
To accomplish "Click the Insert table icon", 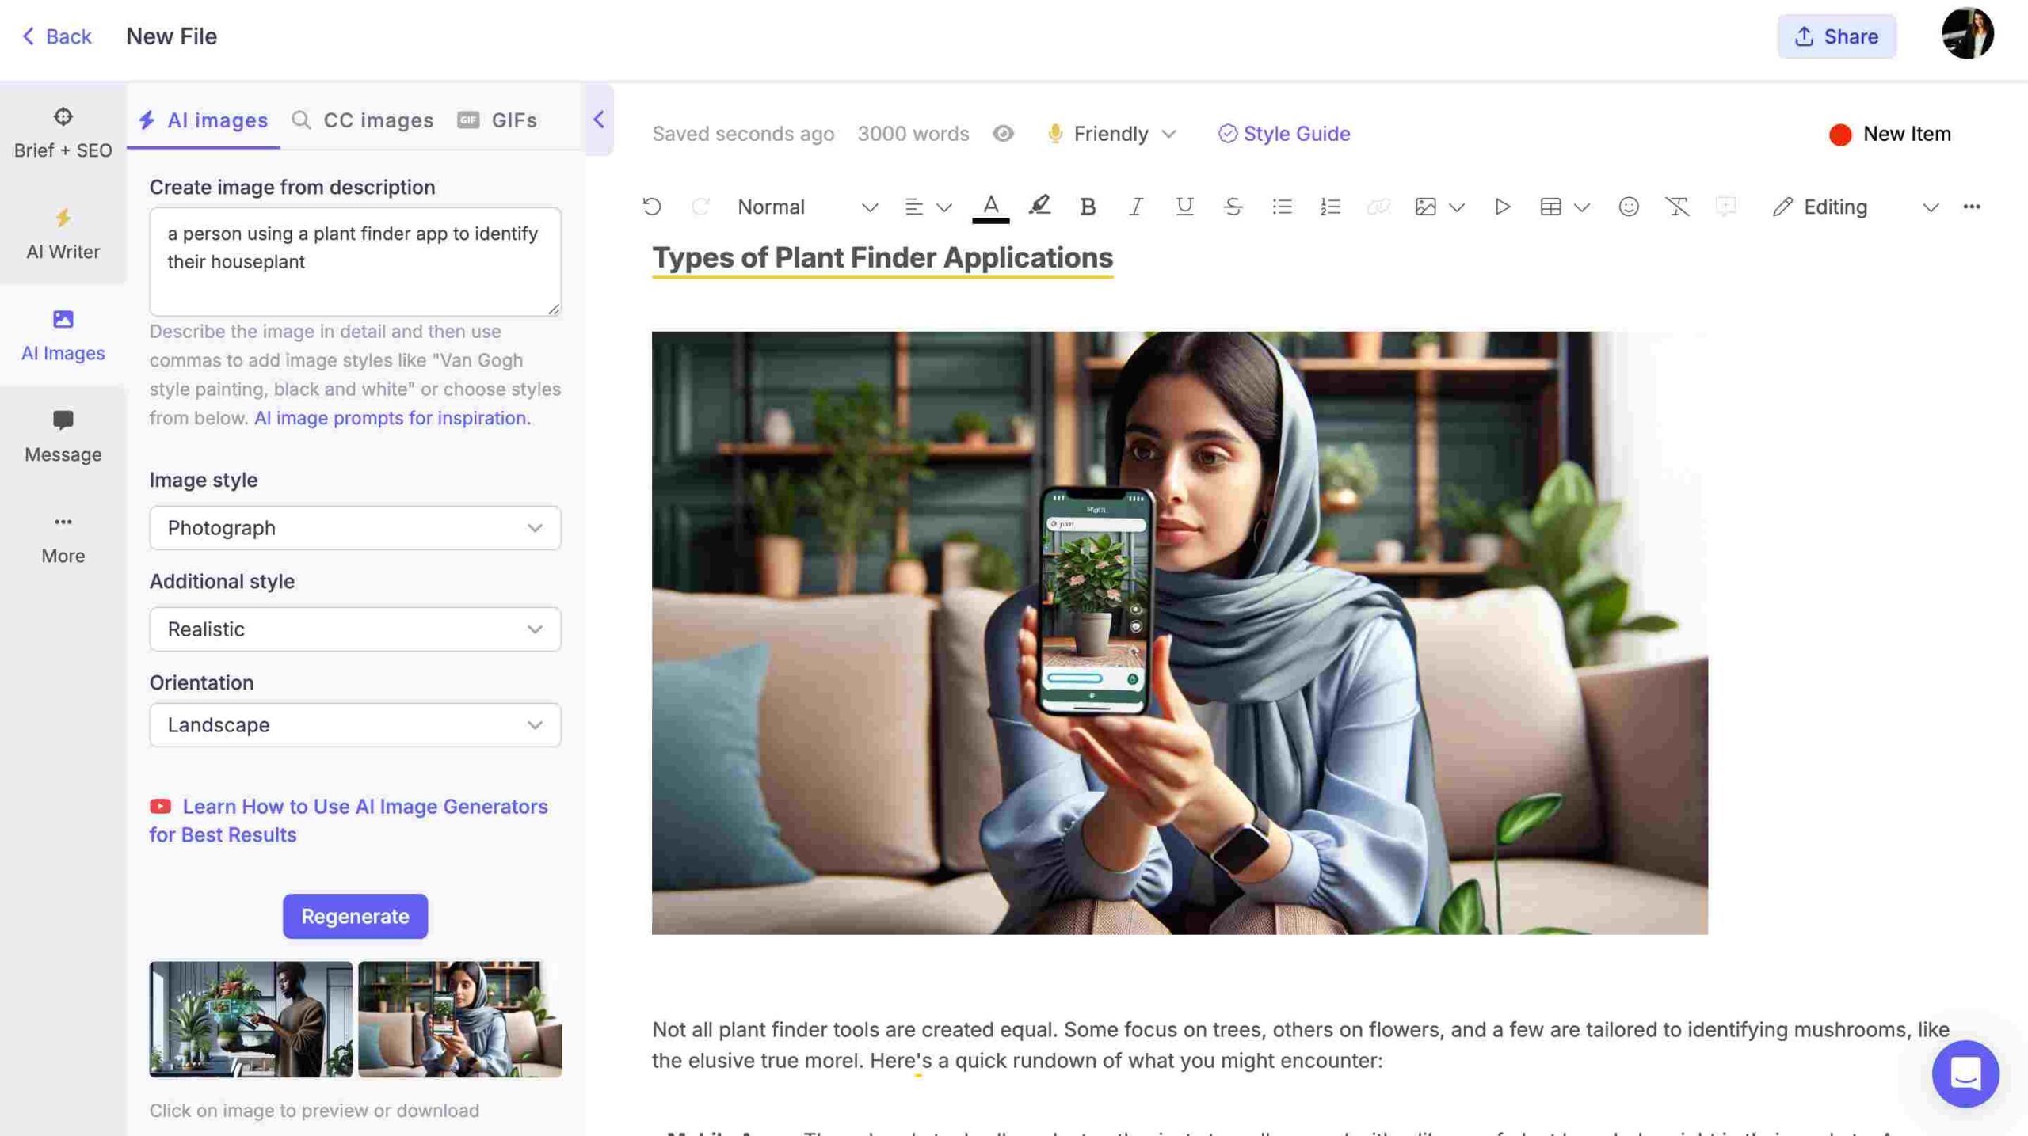I will pyautogui.click(x=1549, y=206).
